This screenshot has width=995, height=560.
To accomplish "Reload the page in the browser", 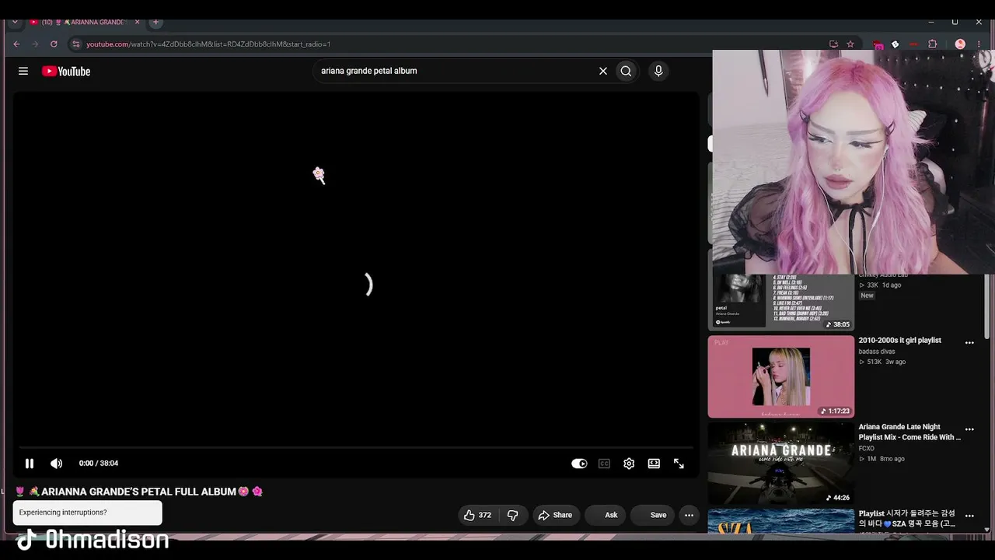I will tap(54, 44).
